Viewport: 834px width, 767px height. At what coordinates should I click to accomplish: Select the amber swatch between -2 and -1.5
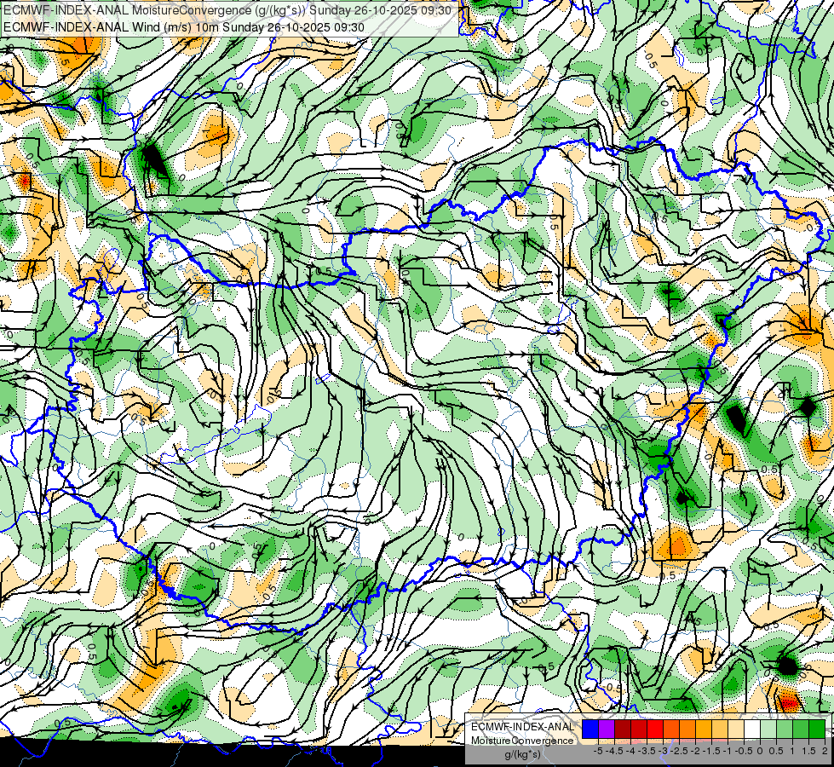(704, 730)
